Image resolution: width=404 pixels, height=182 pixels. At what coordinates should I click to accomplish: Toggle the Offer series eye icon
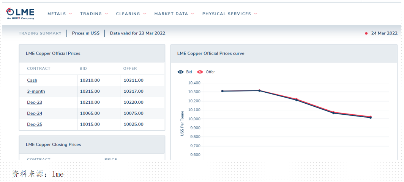point(200,72)
